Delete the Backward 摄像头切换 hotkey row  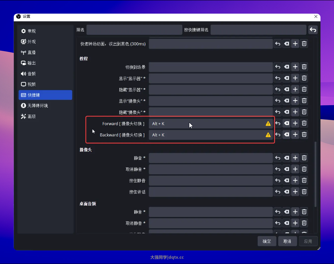click(304, 135)
